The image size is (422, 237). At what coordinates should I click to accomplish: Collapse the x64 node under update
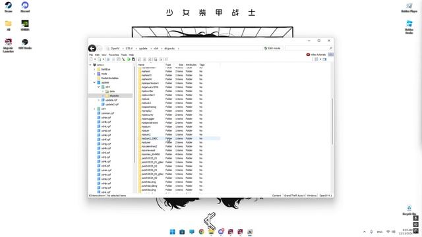point(99,87)
